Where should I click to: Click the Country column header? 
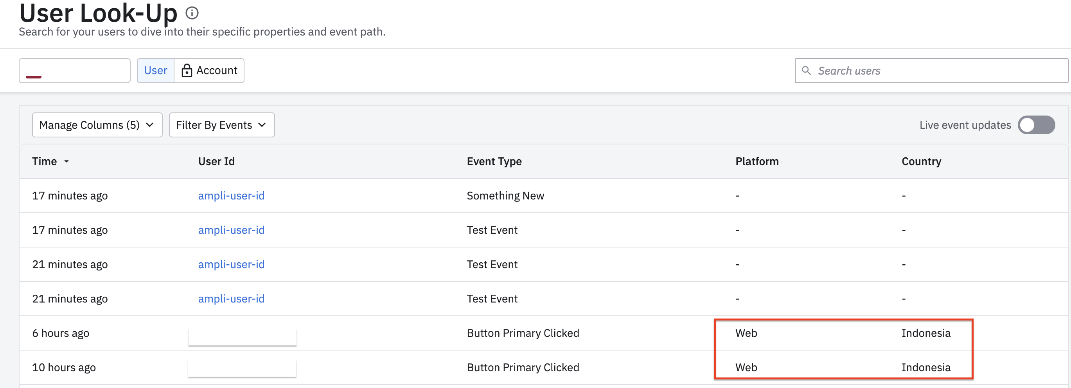pos(921,162)
